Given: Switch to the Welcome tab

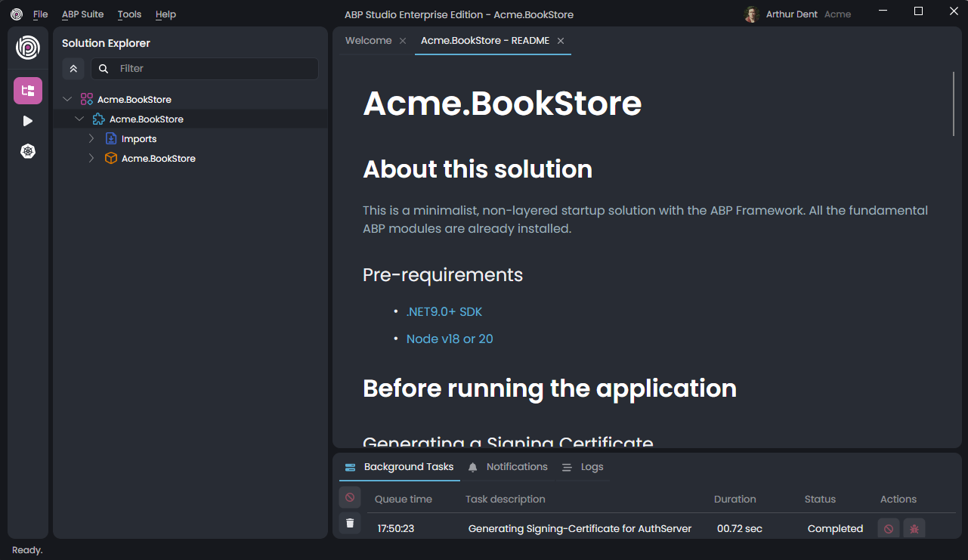Looking at the screenshot, I should (x=368, y=40).
